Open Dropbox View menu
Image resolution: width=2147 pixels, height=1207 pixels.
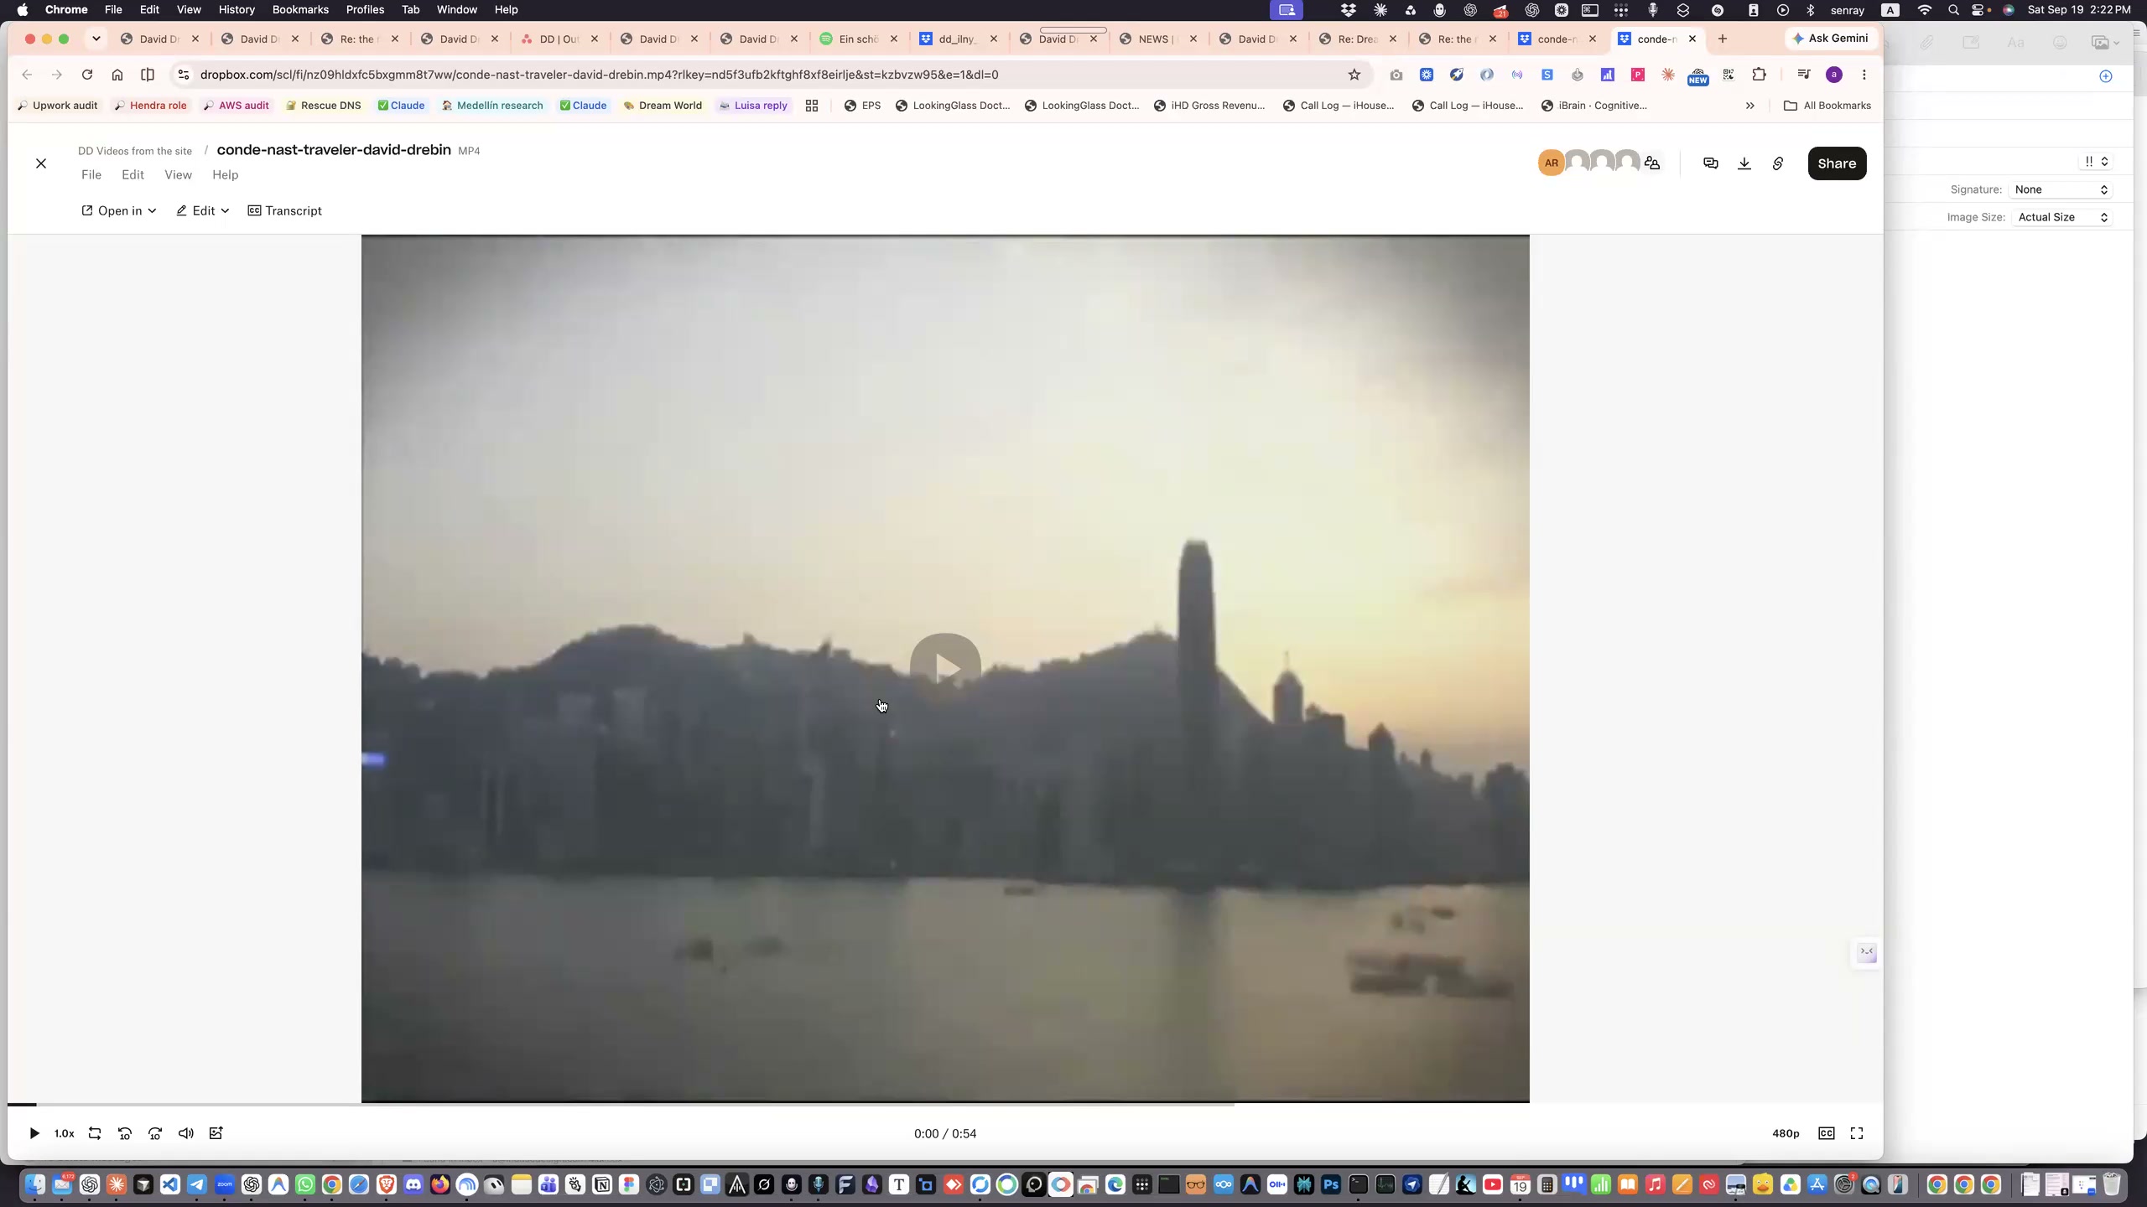178,175
